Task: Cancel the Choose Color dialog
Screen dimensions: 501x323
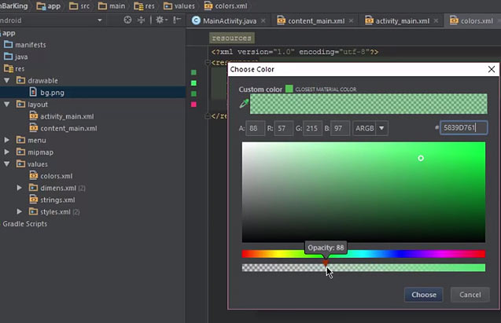Action: click(x=470, y=295)
